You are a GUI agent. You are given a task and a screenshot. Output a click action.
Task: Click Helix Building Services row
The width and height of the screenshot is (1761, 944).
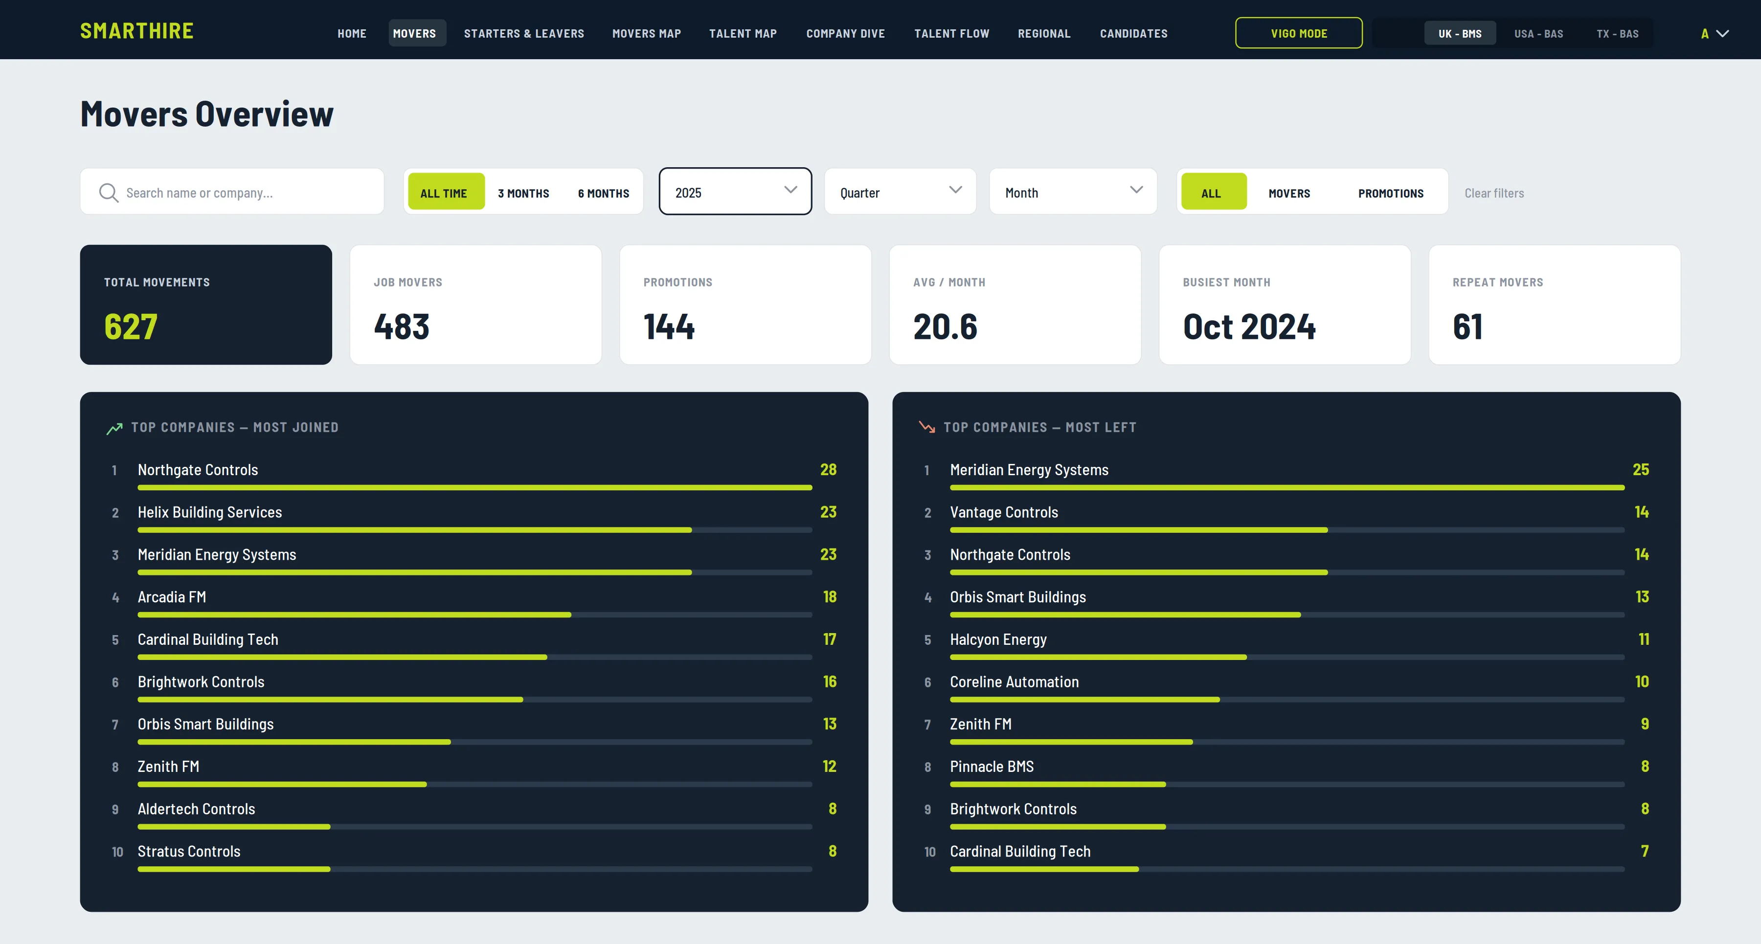[x=474, y=519]
